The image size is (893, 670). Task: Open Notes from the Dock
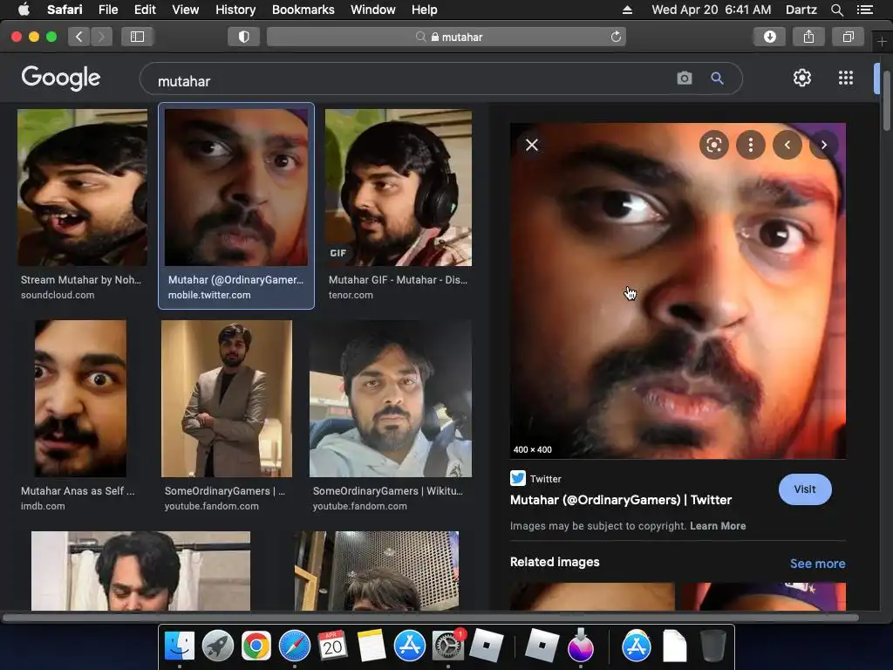372,646
